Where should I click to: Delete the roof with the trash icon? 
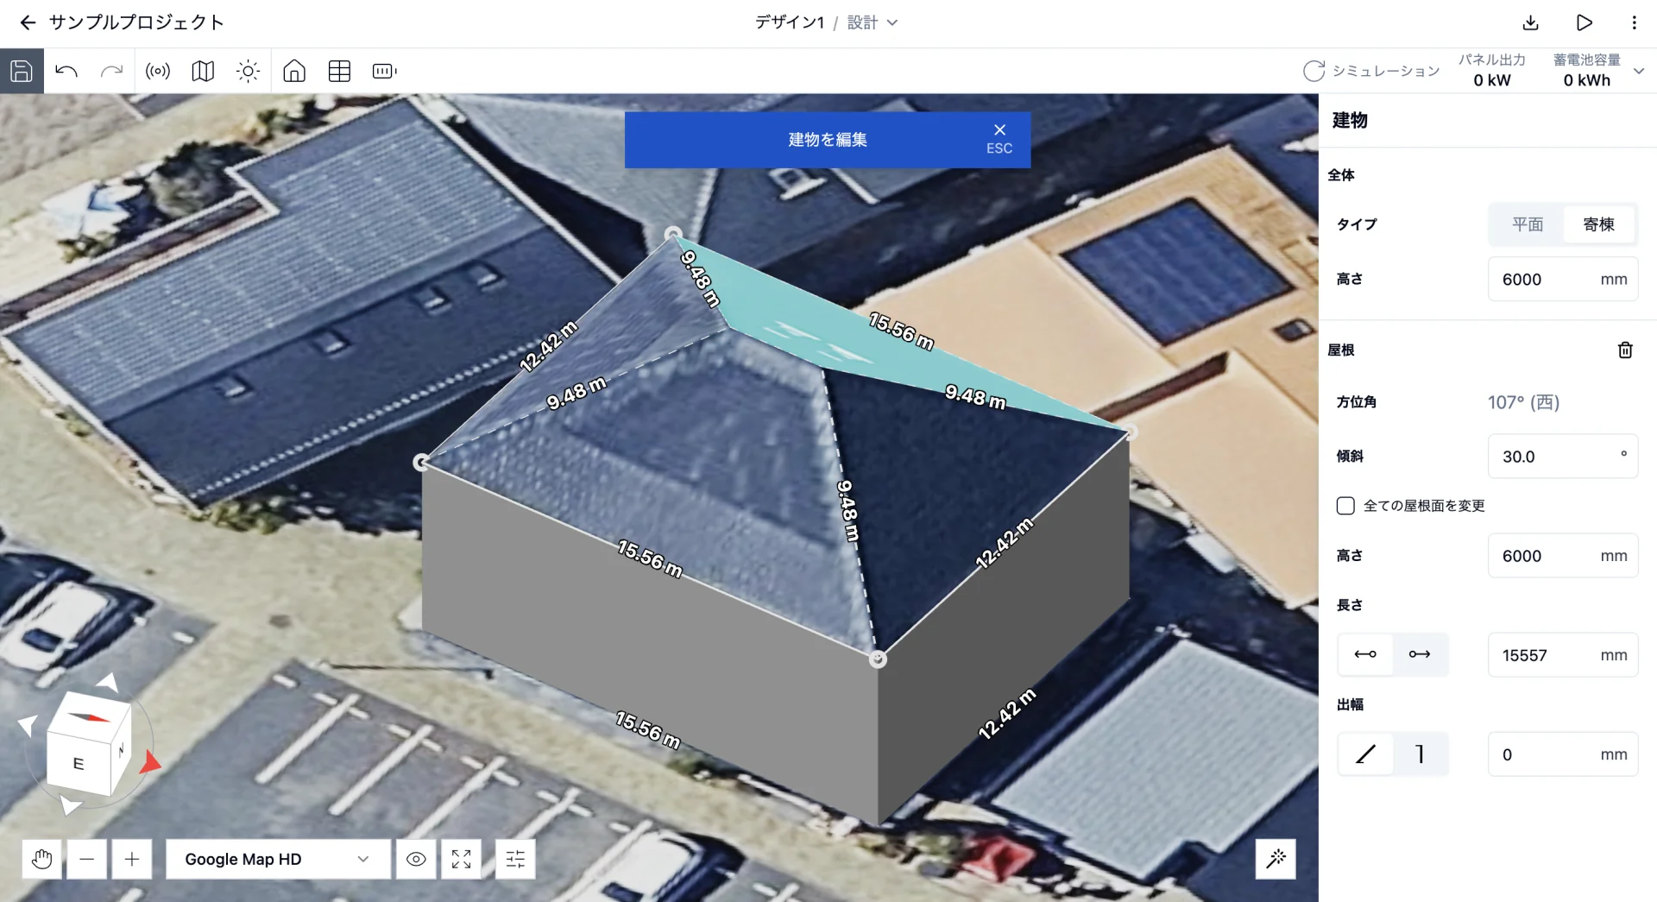pos(1625,350)
